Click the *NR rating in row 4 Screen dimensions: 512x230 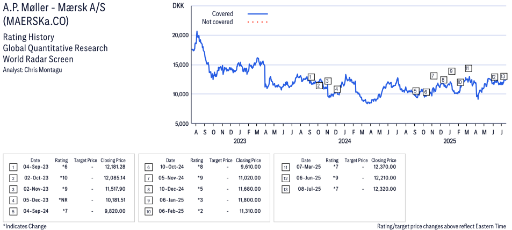coord(63,200)
